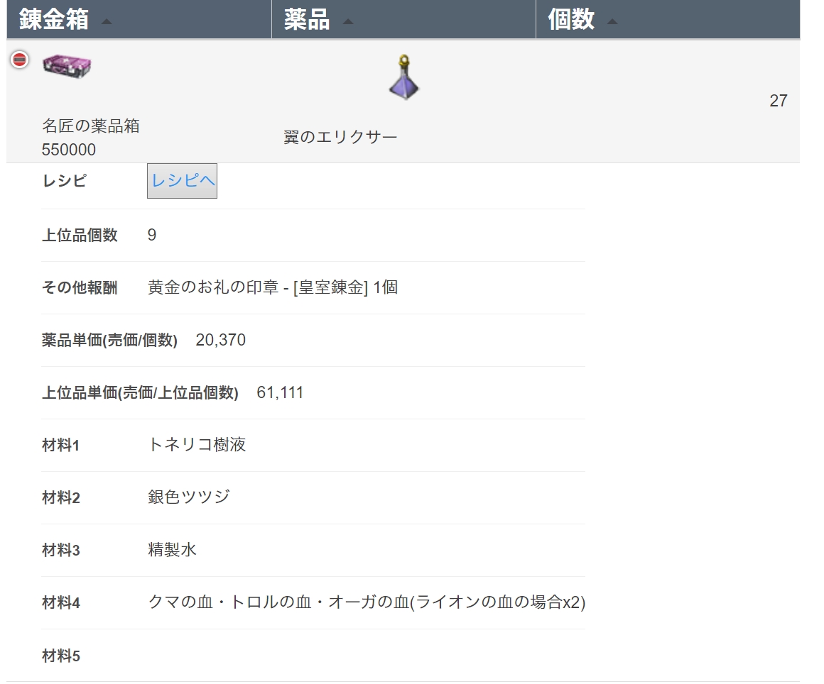Click the 翼のエリクサー item name
824x684 pixels.
tap(340, 137)
